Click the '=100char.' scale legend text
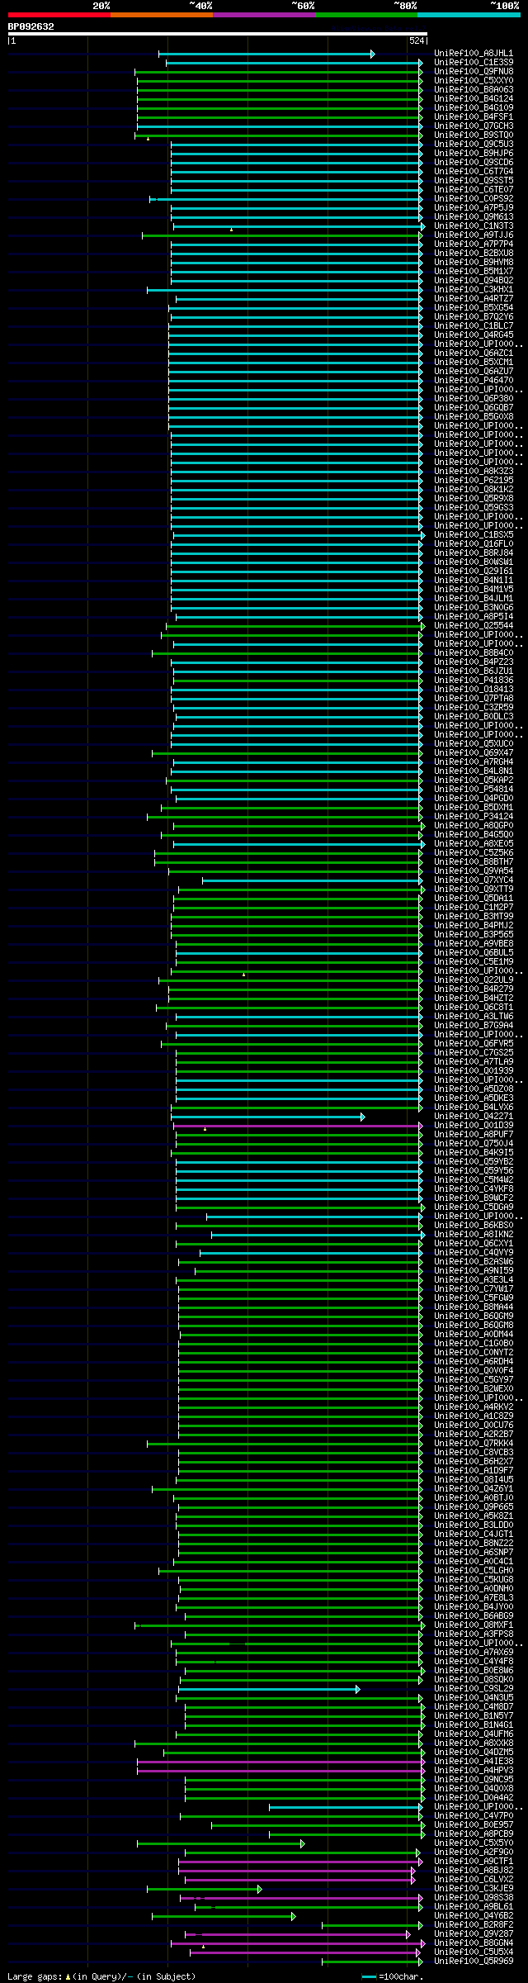 click(x=401, y=1977)
